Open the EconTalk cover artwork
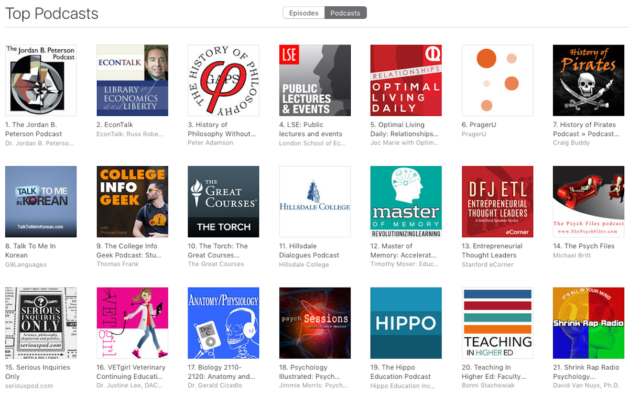The image size is (629, 396). pos(133,80)
